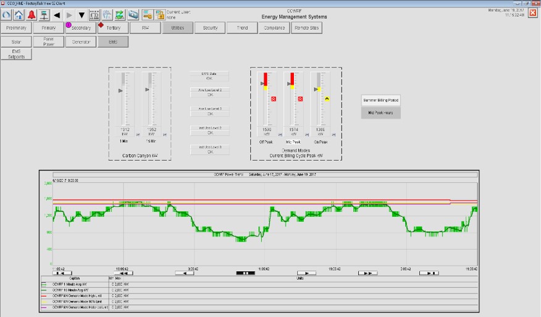541x317 pixels.
Task: Jump trend chart to the earliest data
Action: (61, 273)
